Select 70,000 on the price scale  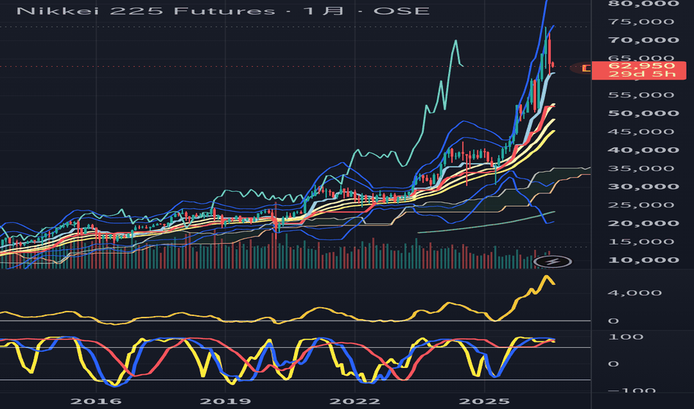pos(643,40)
